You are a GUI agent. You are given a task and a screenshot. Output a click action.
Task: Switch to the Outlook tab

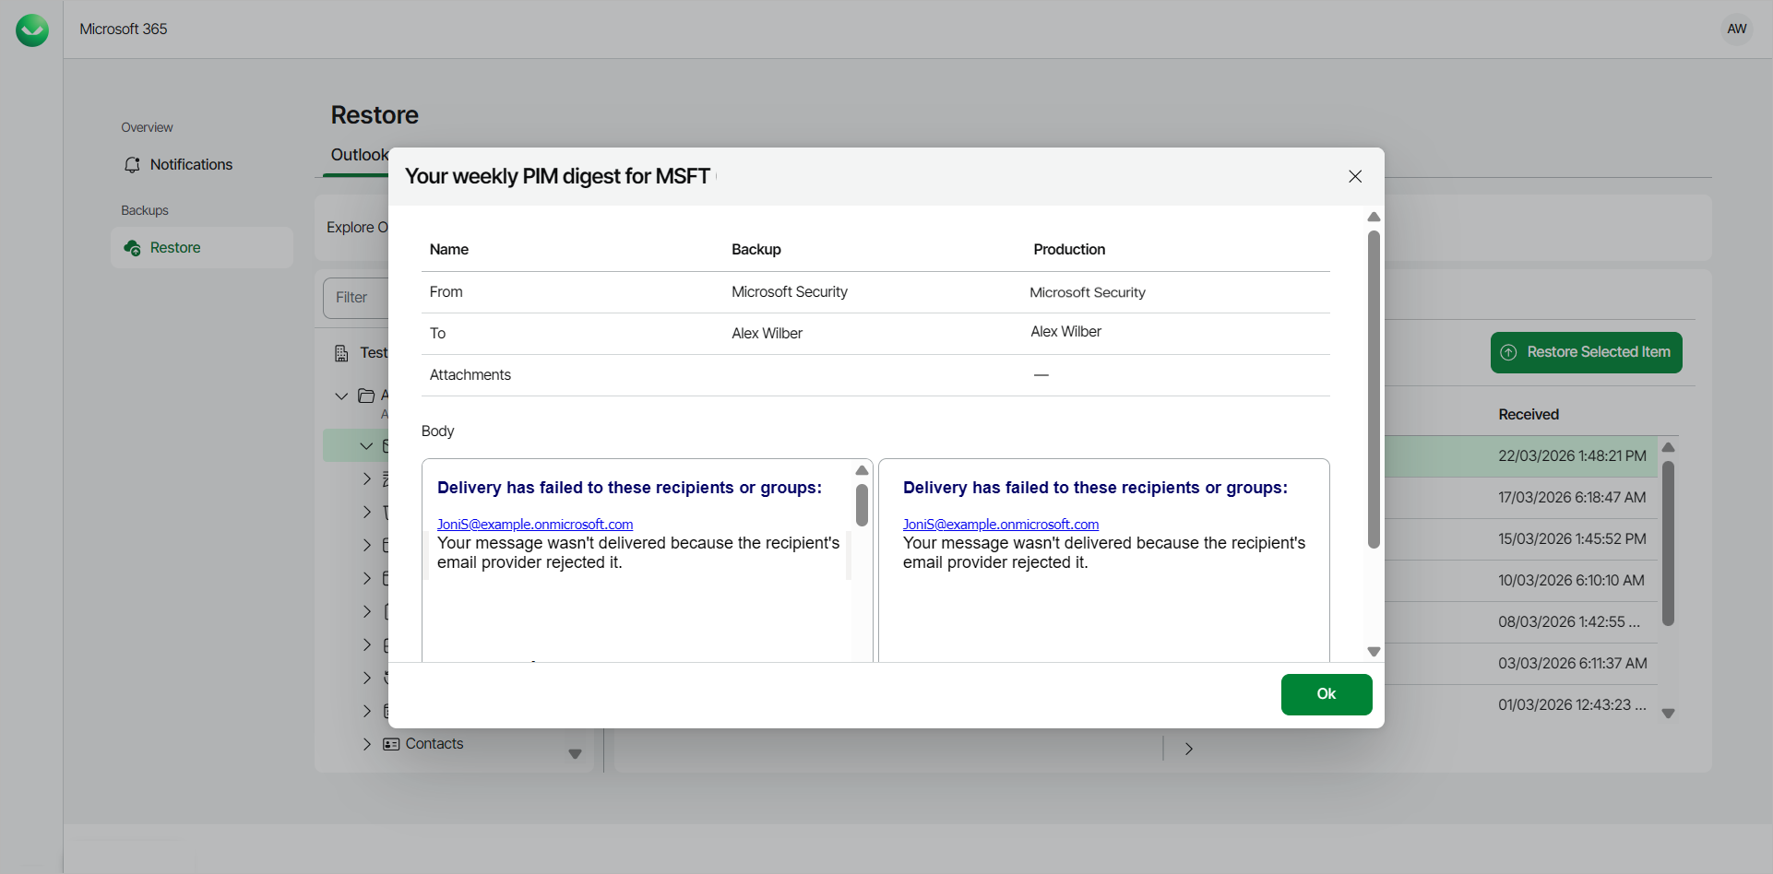(359, 155)
